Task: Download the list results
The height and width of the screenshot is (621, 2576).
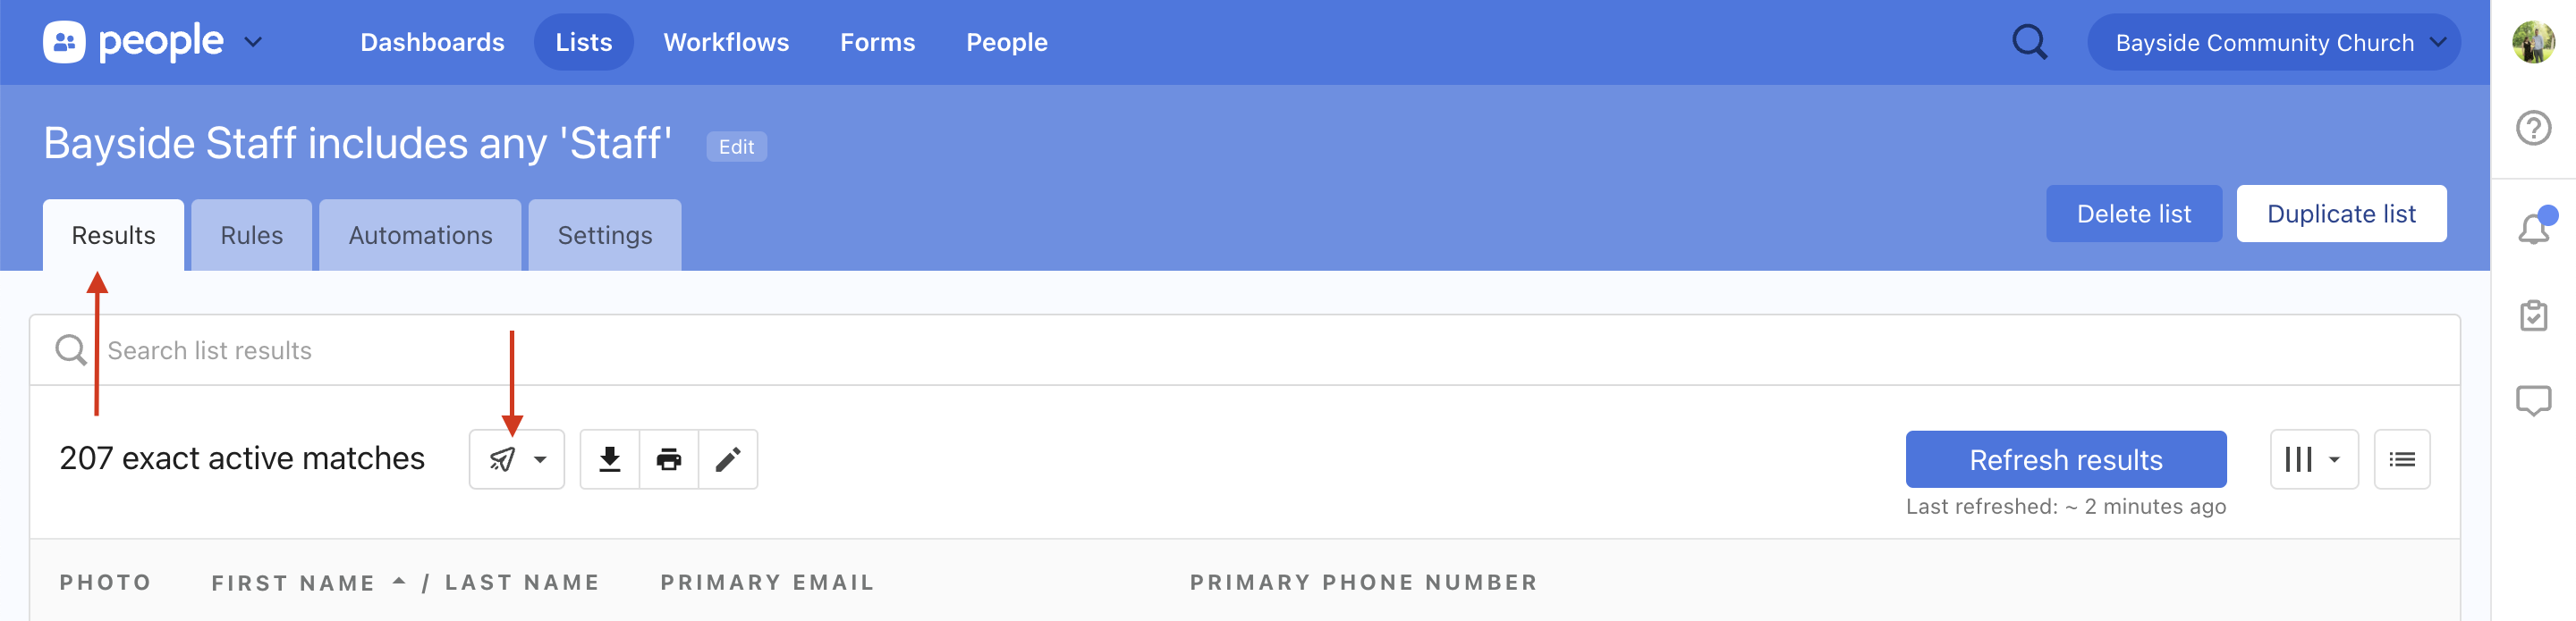Action: (x=609, y=459)
